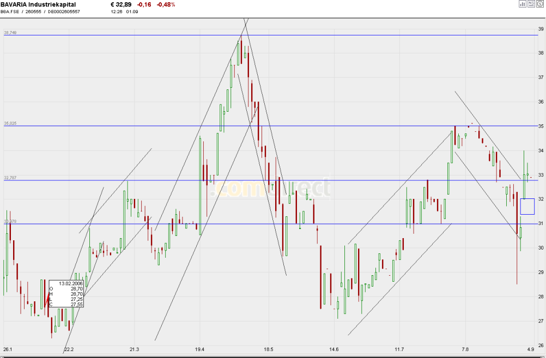Click the circular S coin icon
Image resolution: width=546 pixels, height=358 pixels.
pos(539,4)
